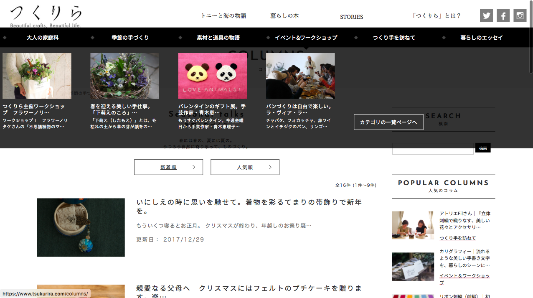The image size is (533, 298).
Task: Expand つくり手を訪ねて menu
Action: point(393,38)
